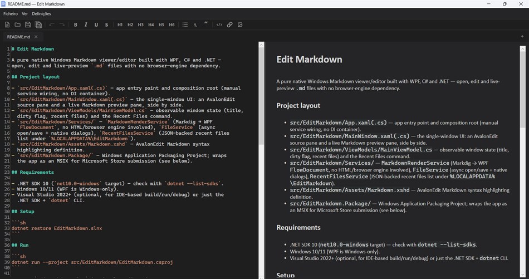Maximize the Edit Markdown window
This screenshot has height=279, width=529.
click(504, 4)
